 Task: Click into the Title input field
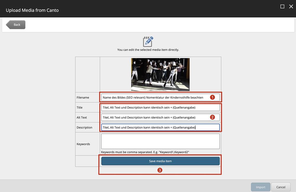click(160, 108)
